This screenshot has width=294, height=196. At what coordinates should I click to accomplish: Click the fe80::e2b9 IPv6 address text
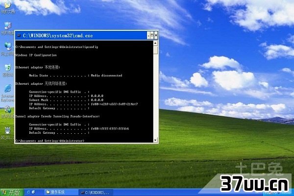(x=114, y=104)
